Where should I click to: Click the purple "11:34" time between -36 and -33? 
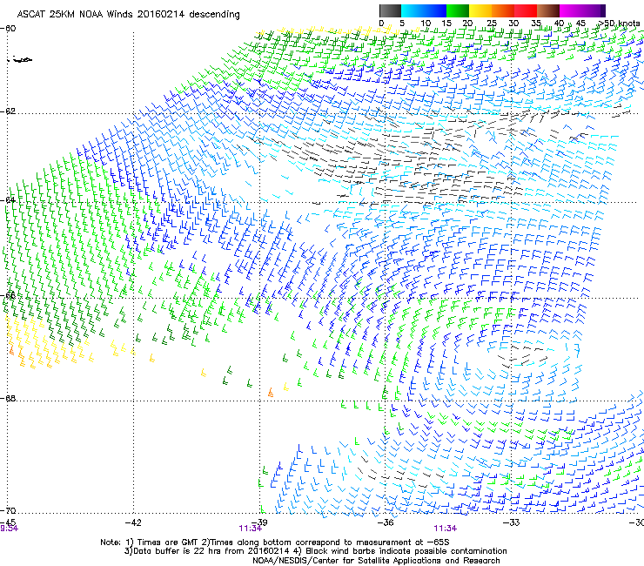(x=446, y=529)
